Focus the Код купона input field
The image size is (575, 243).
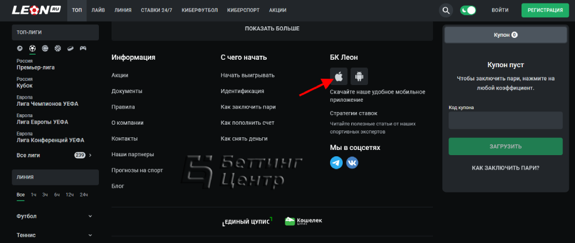[x=505, y=120]
